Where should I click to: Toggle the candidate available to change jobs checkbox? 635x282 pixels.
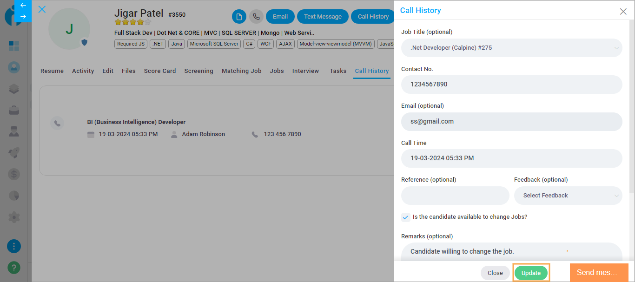tap(406, 217)
